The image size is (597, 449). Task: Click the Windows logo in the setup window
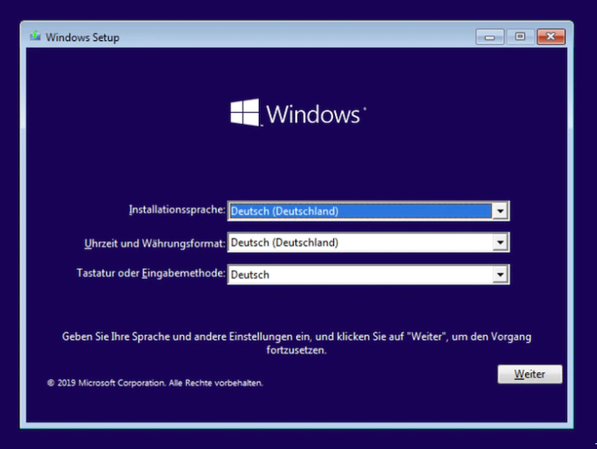[298, 113]
